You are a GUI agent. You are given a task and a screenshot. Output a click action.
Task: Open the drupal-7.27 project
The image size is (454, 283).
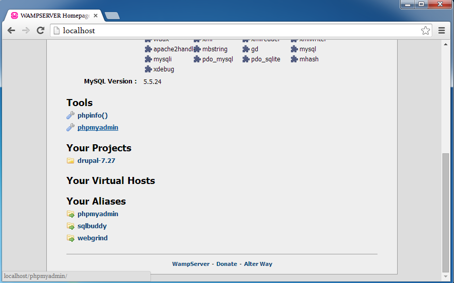tap(97, 161)
